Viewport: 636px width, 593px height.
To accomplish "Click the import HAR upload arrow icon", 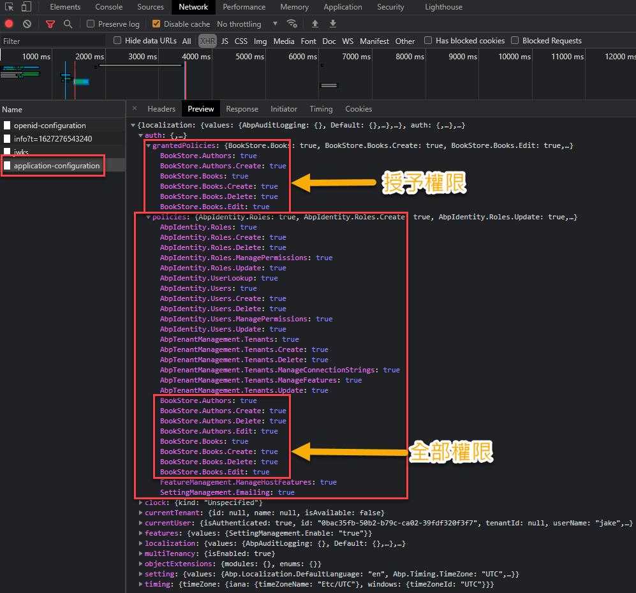I will 314,24.
